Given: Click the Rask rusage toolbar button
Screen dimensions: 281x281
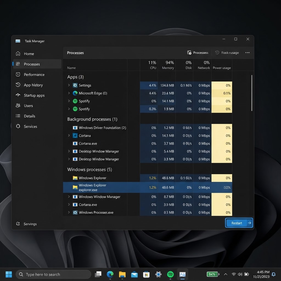Looking at the screenshot, I should point(227,52).
